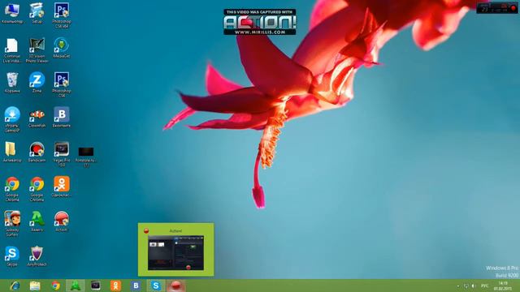Launch the Action! desktop shortcut
This screenshot has width=520, height=292.
[x=62, y=221]
